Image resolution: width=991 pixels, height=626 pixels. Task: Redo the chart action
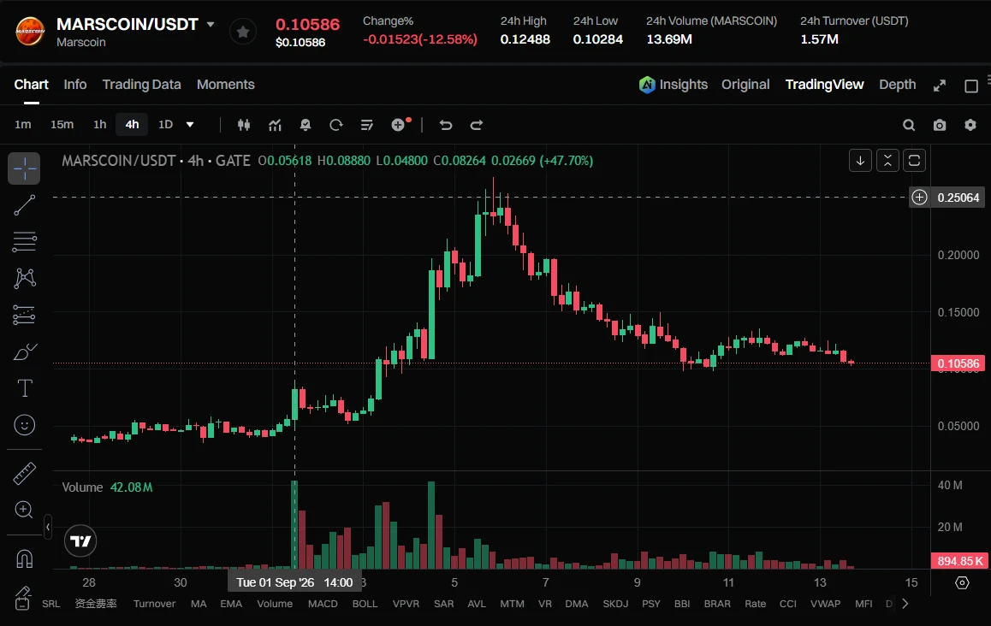[x=477, y=125]
